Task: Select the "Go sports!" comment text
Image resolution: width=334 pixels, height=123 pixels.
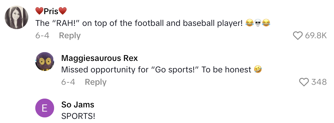Action: (x=156, y=69)
